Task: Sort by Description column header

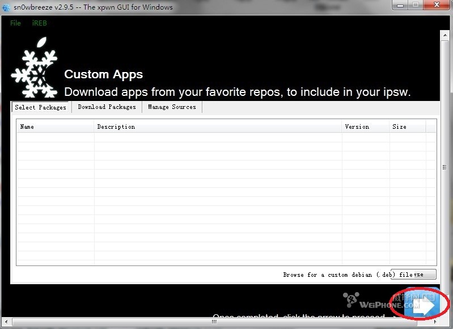Action: click(x=218, y=126)
